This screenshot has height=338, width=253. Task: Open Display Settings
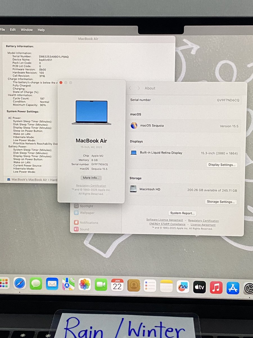pyautogui.click(x=222, y=165)
